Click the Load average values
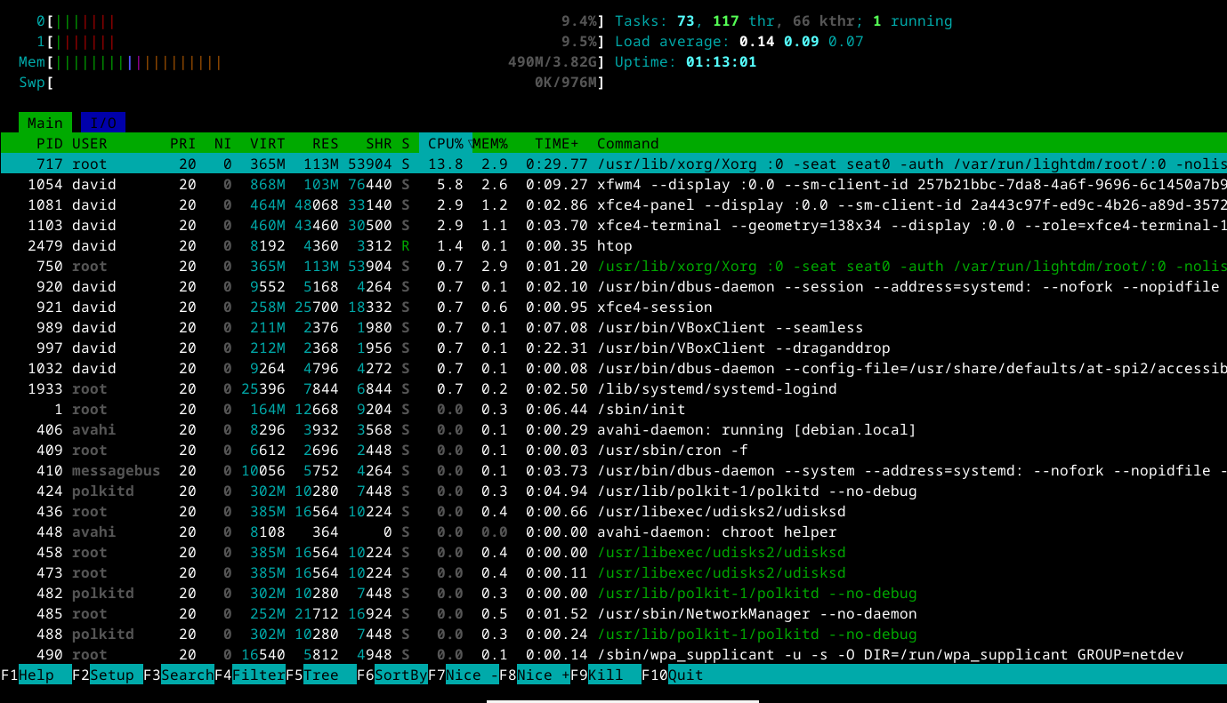The width and height of the screenshot is (1227, 703). [x=802, y=42]
